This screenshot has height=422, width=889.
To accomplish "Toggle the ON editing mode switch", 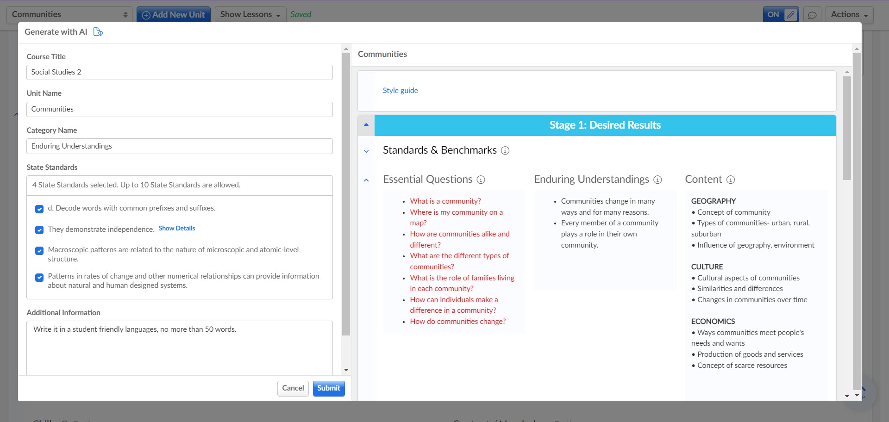I will pos(781,15).
